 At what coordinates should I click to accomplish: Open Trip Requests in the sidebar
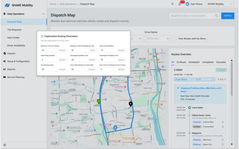14,30
